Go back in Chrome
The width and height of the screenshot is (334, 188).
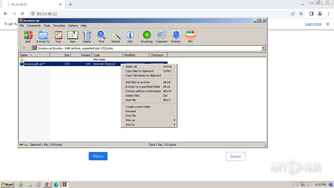click(x=6, y=14)
